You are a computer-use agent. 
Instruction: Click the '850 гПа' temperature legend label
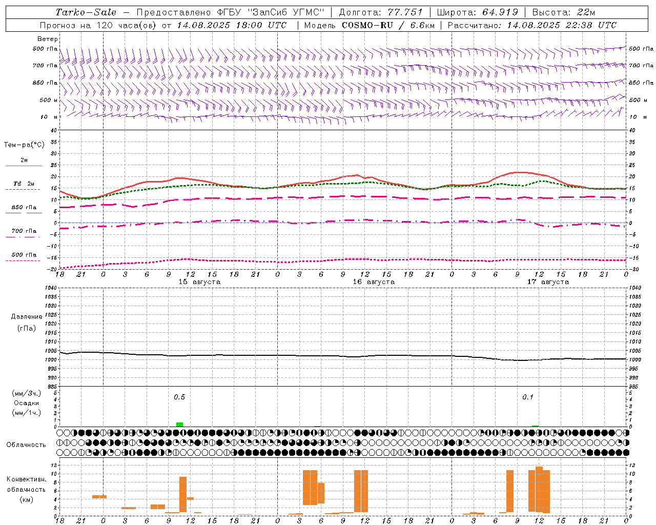[x=24, y=208]
